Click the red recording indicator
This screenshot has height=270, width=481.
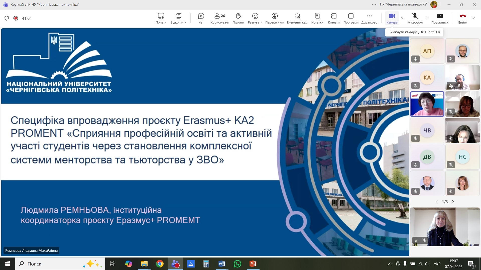click(16, 18)
